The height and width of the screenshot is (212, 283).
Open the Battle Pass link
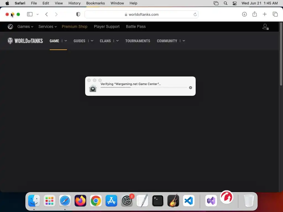(x=136, y=26)
